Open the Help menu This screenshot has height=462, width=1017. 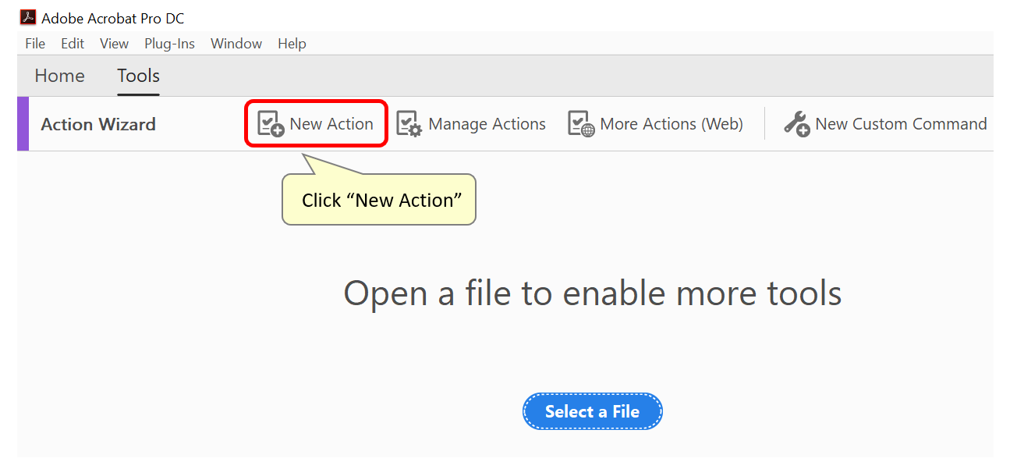coord(292,44)
